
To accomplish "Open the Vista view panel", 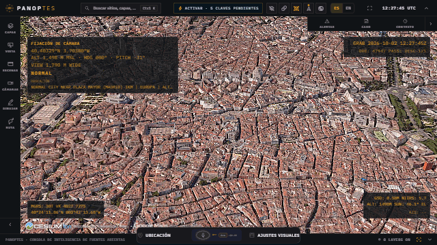I will [x=10, y=48].
